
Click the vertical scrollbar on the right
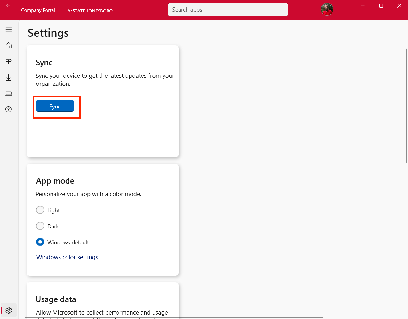coord(406,106)
